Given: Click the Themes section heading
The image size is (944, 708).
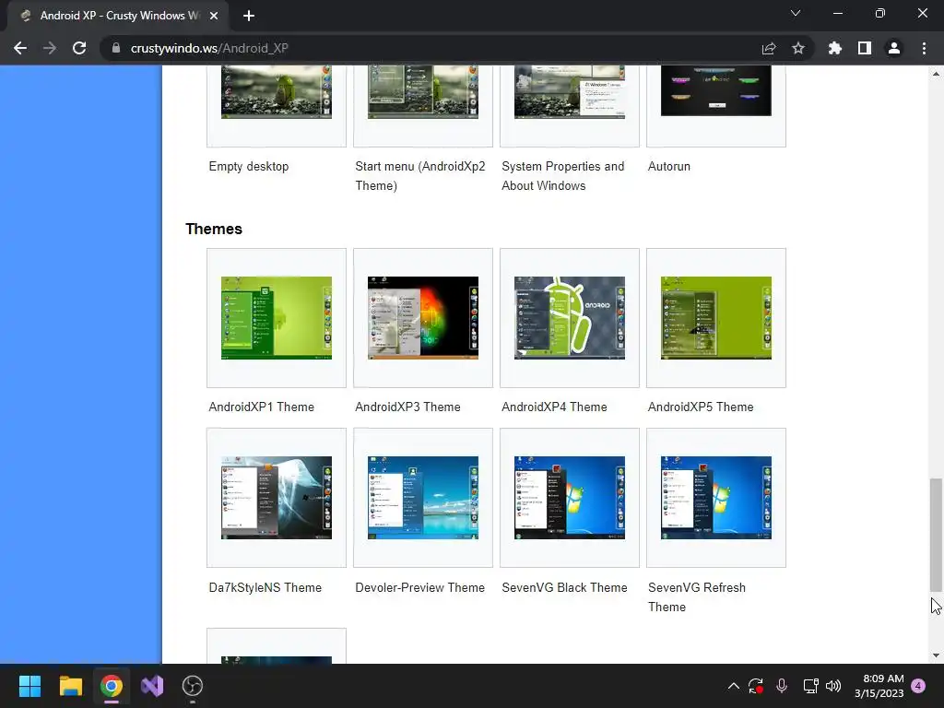Looking at the screenshot, I should coord(214,229).
